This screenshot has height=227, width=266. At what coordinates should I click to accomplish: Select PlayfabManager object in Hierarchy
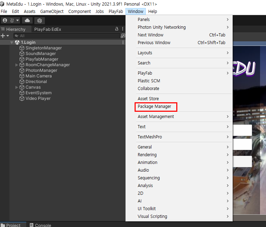(x=42, y=59)
